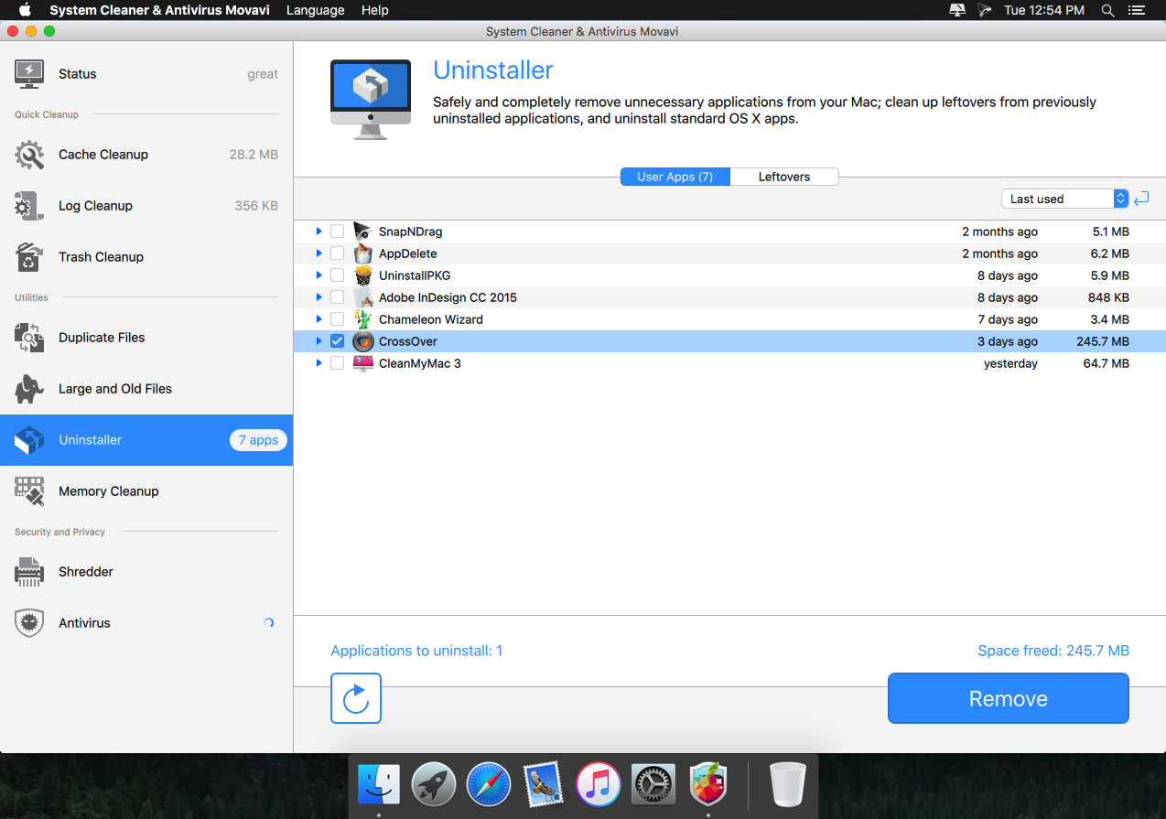1166x819 pixels.
Task: Click the Chameleon Wizard app icon
Action: click(362, 319)
